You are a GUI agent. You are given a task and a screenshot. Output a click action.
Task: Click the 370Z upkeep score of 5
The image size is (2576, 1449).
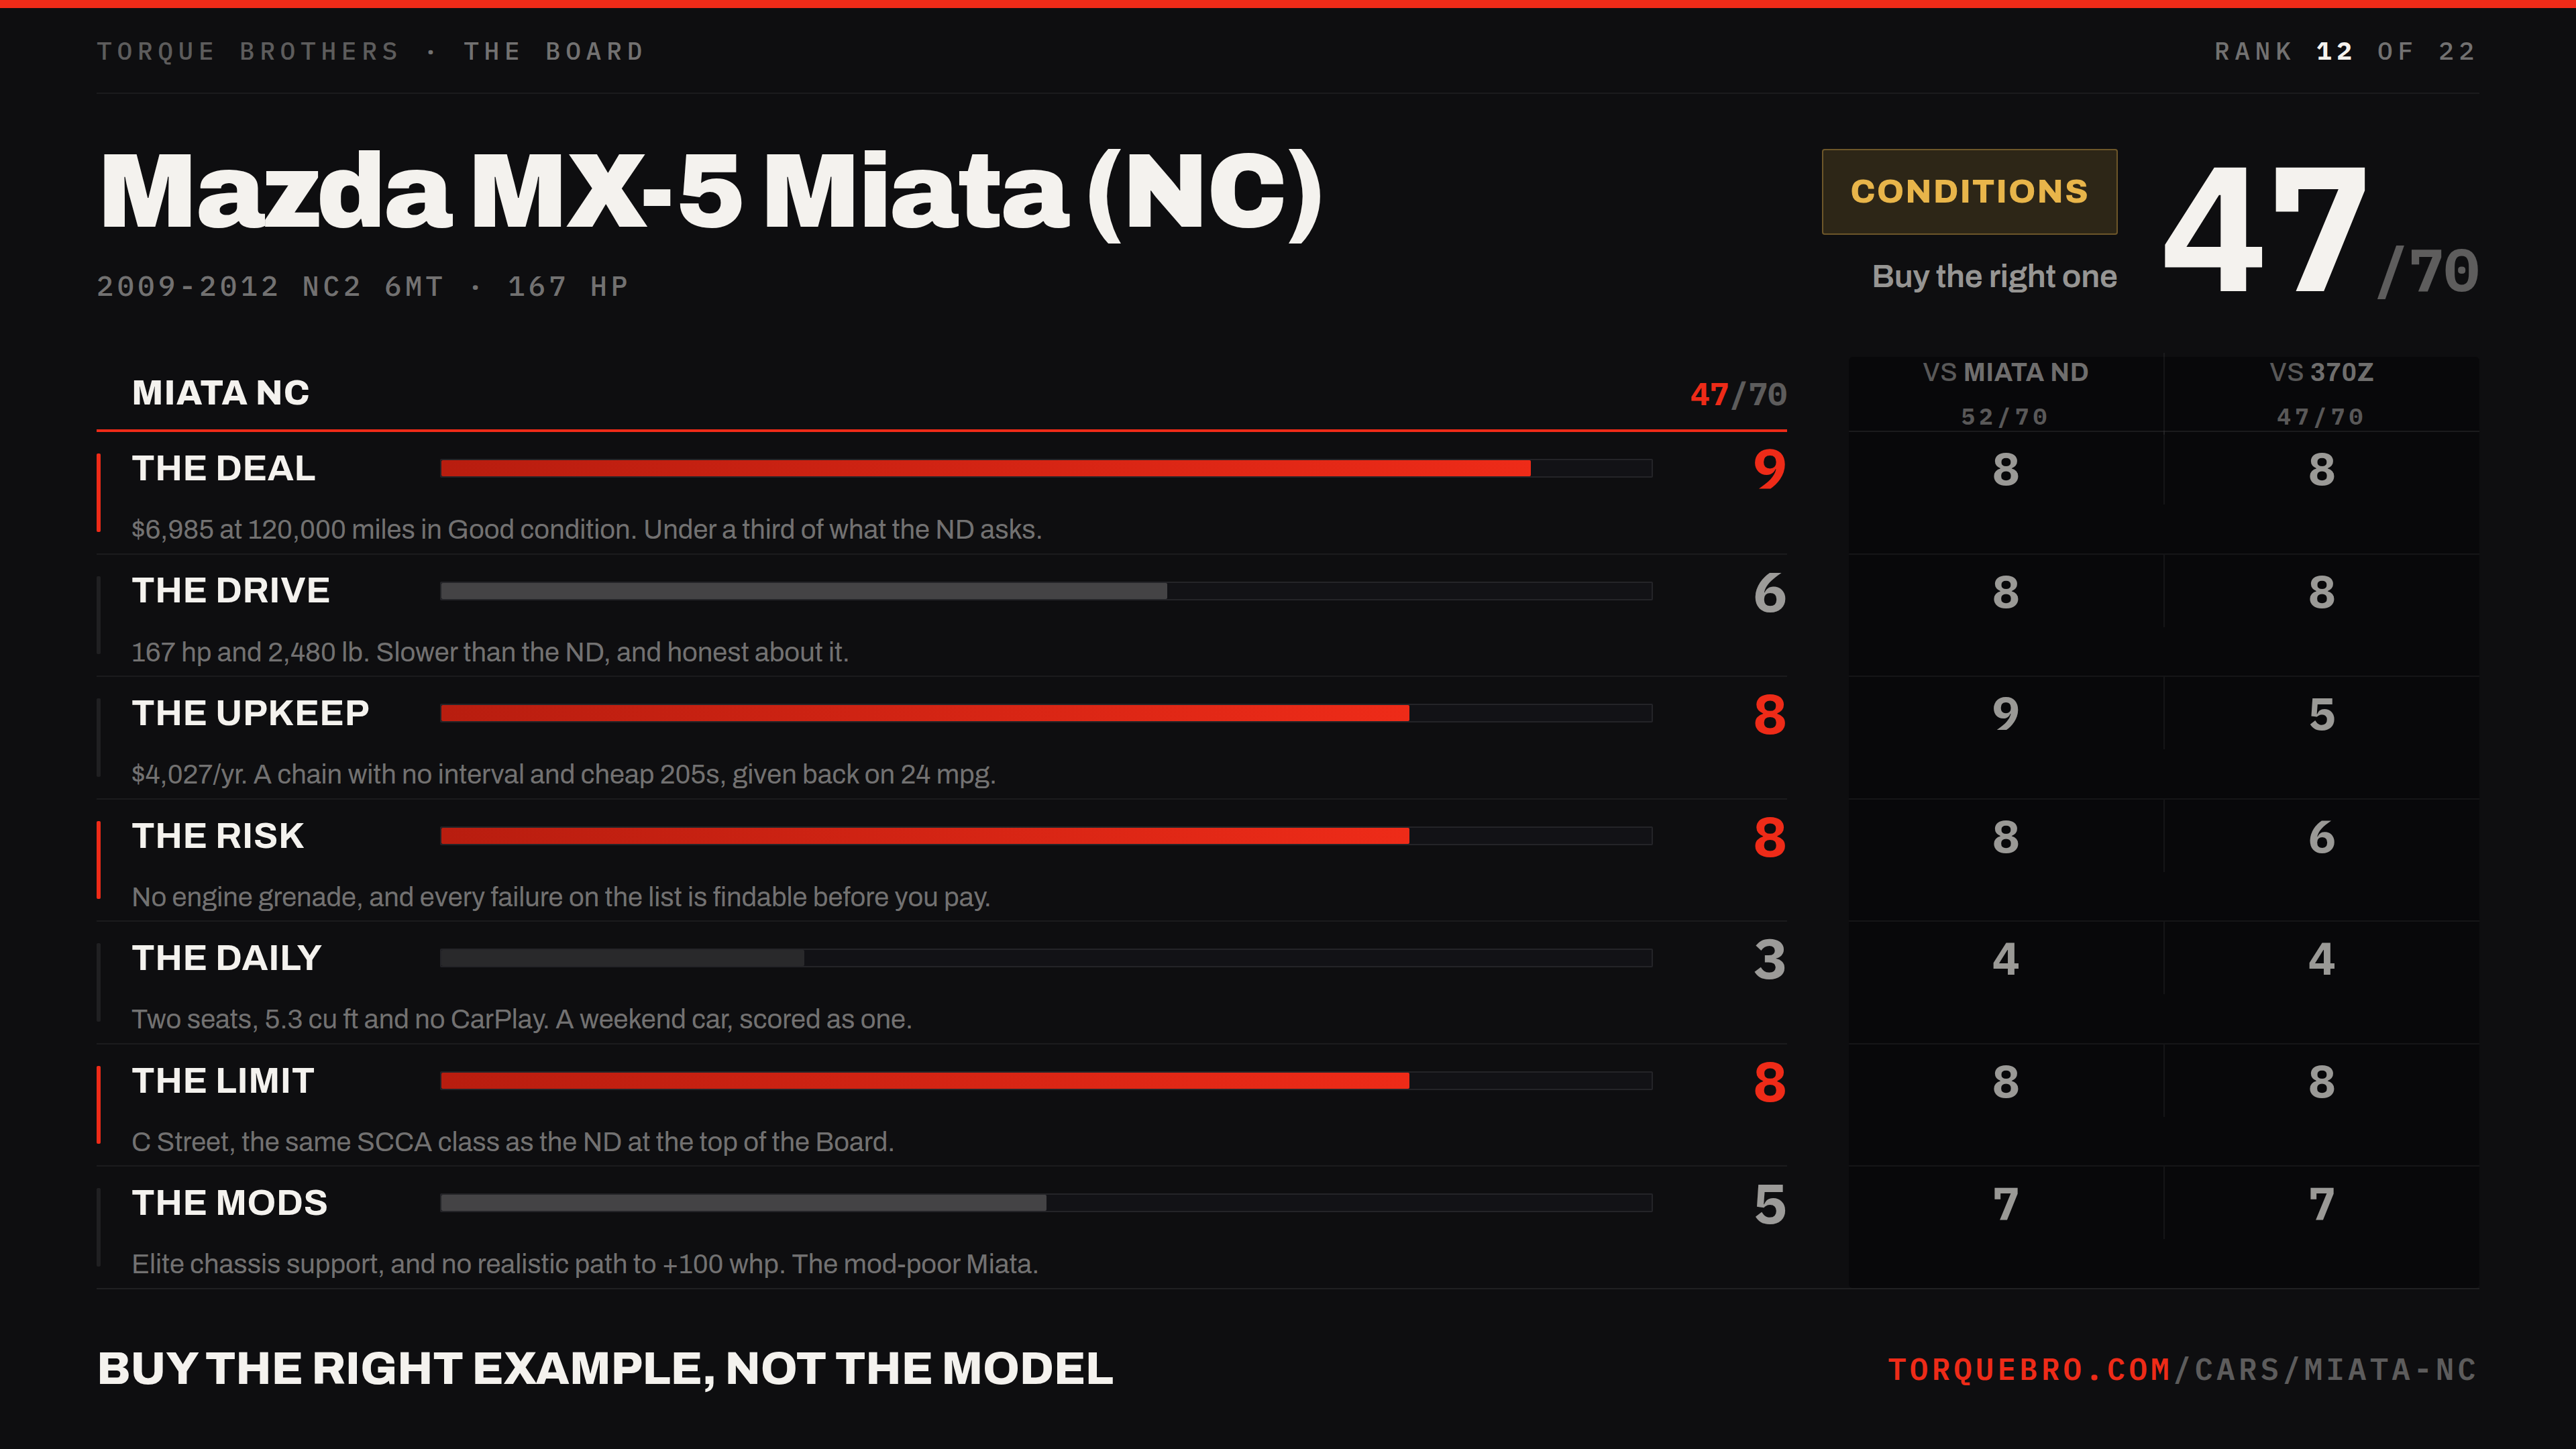tap(2321, 714)
